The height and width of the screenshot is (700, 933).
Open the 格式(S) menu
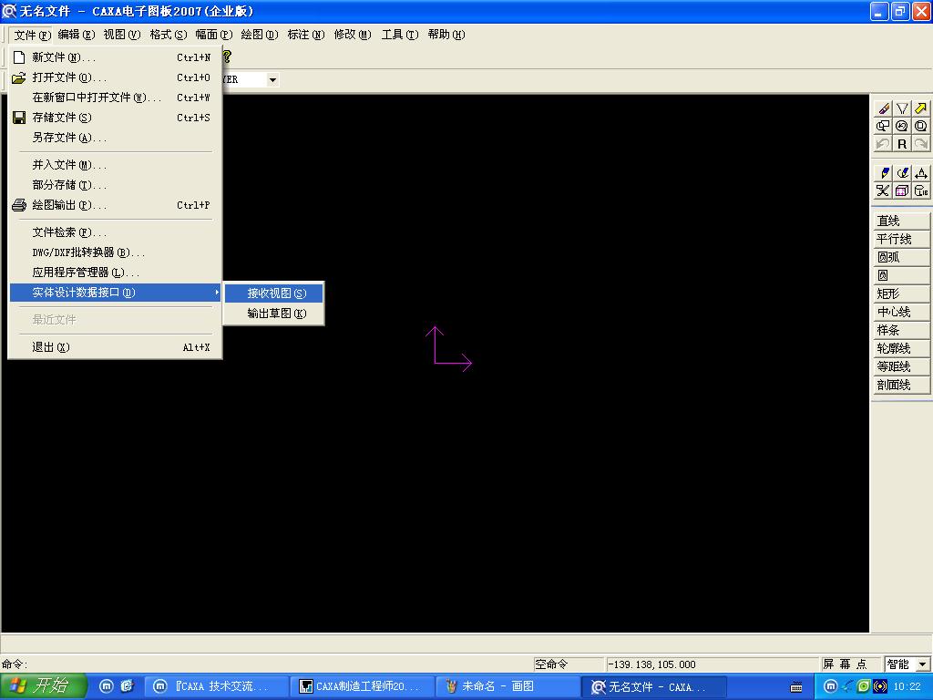169,36
